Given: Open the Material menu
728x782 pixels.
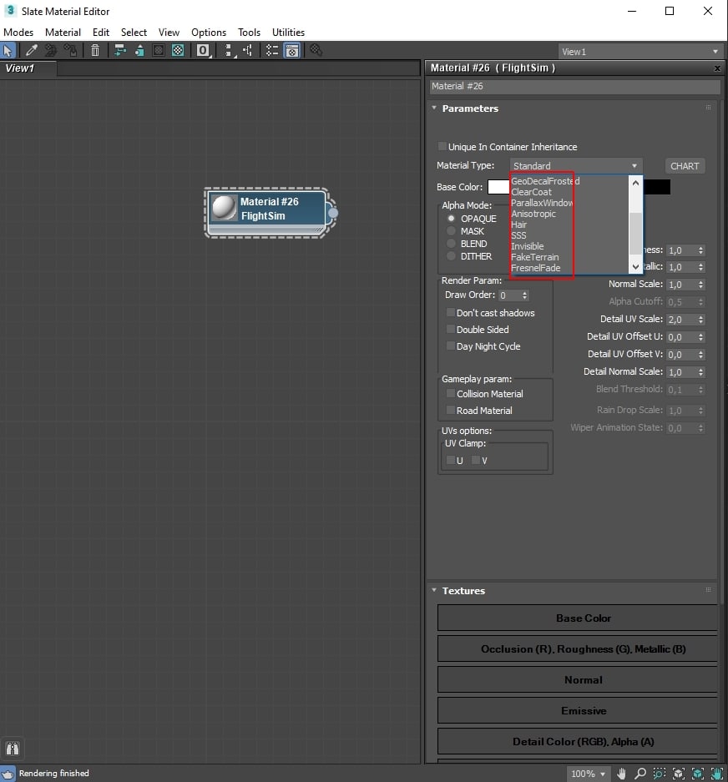Looking at the screenshot, I should tap(63, 33).
